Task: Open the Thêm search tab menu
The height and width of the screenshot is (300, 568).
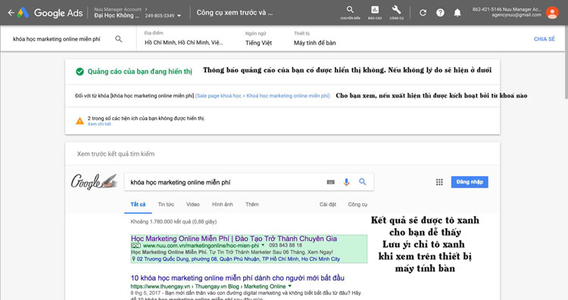Action: click(251, 205)
